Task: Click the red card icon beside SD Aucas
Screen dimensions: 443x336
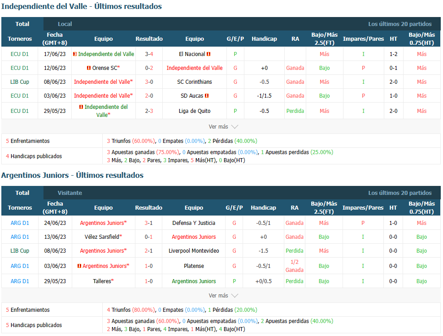Action: pos(207,96)
